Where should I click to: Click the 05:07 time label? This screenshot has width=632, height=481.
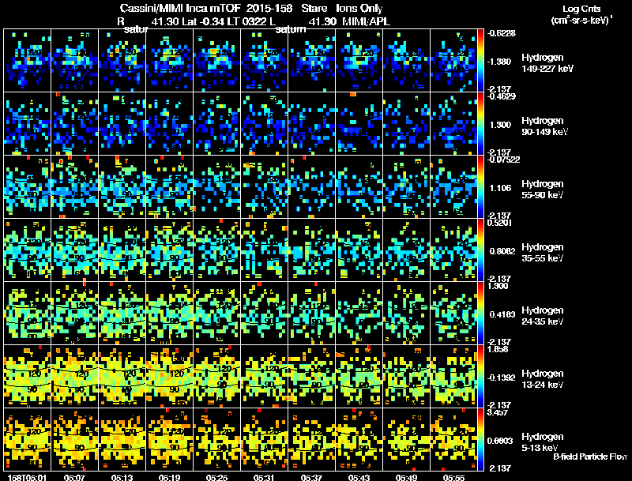click(x=74, y=477)
